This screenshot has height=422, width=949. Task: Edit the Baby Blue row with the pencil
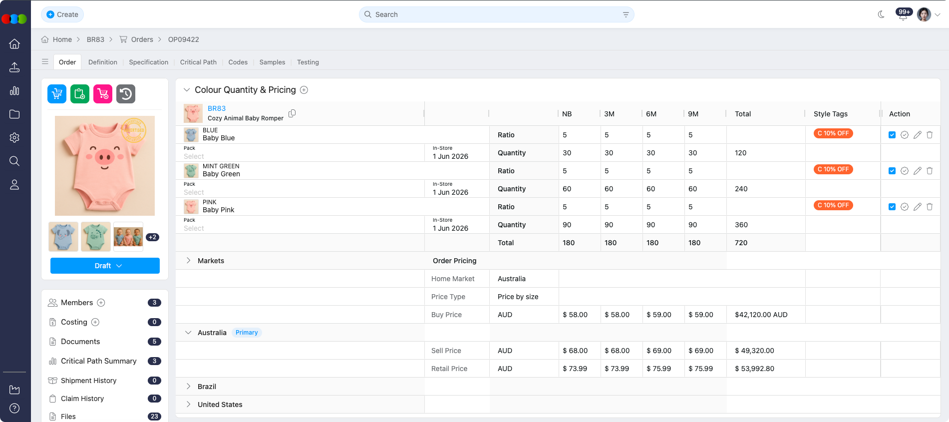click(917, 135)
